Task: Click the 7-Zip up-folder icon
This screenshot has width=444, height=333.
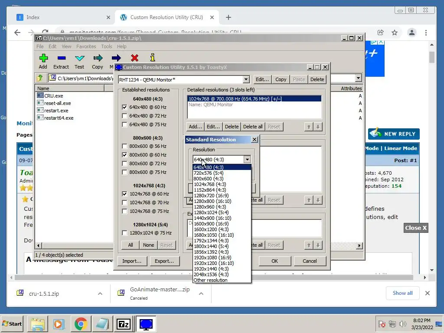Action: [39, 78]
